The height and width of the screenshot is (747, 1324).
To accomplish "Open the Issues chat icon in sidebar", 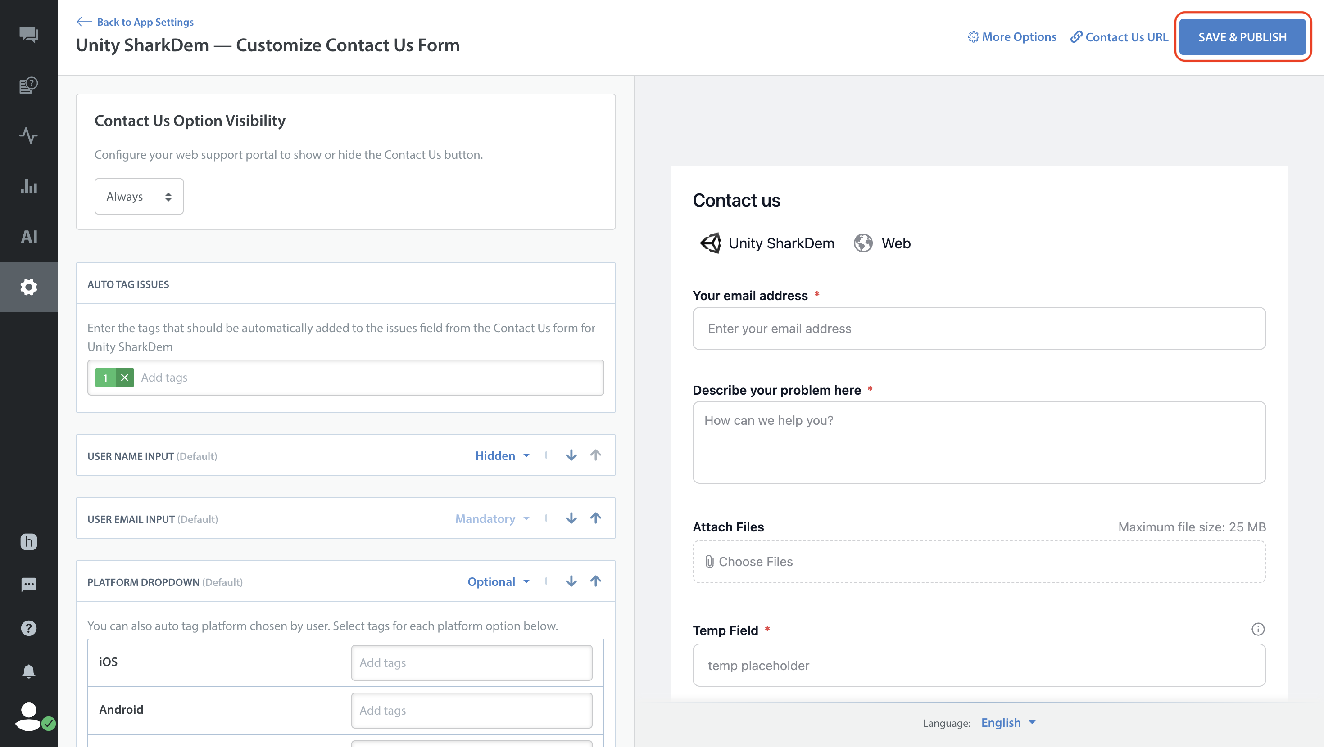I will tap(29, 34).
